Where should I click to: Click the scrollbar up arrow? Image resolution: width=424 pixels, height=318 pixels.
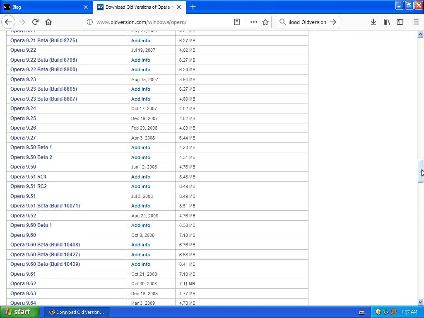[x=420, y=34]
